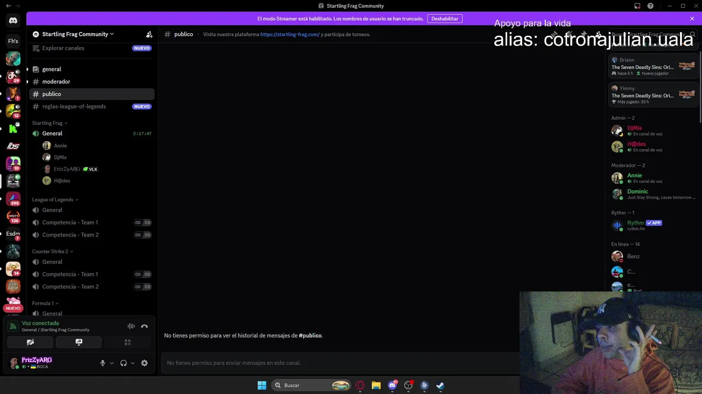This screenshot has width=702, height=394.
Task: Open server icon with 295 badge
Action: click(x=13, y=199)
